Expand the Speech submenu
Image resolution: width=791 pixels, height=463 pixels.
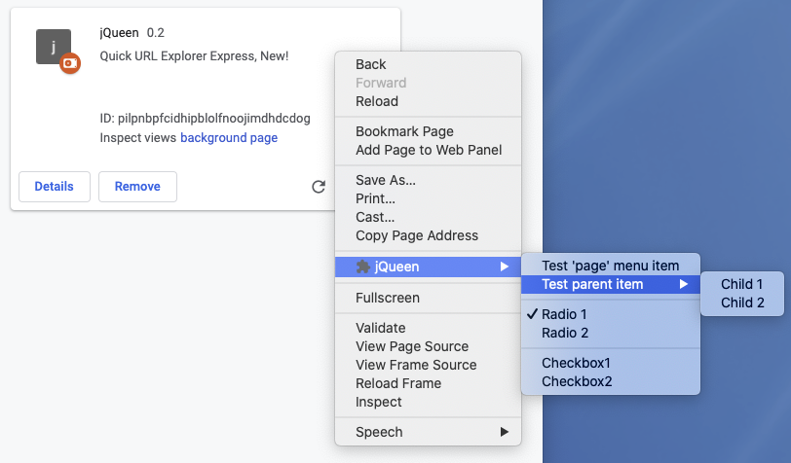(x=504, y=432)
